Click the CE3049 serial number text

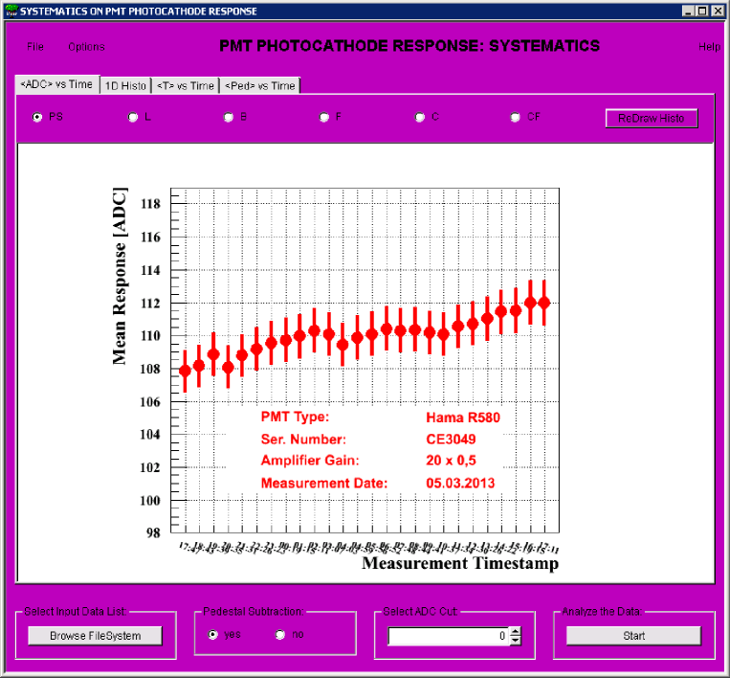pos(451,439)
